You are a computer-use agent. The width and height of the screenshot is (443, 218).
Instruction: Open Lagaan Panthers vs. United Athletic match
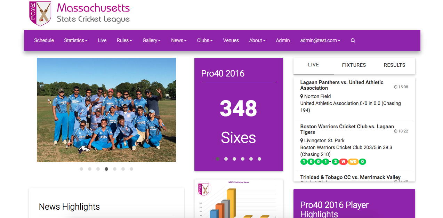(341, 85)
